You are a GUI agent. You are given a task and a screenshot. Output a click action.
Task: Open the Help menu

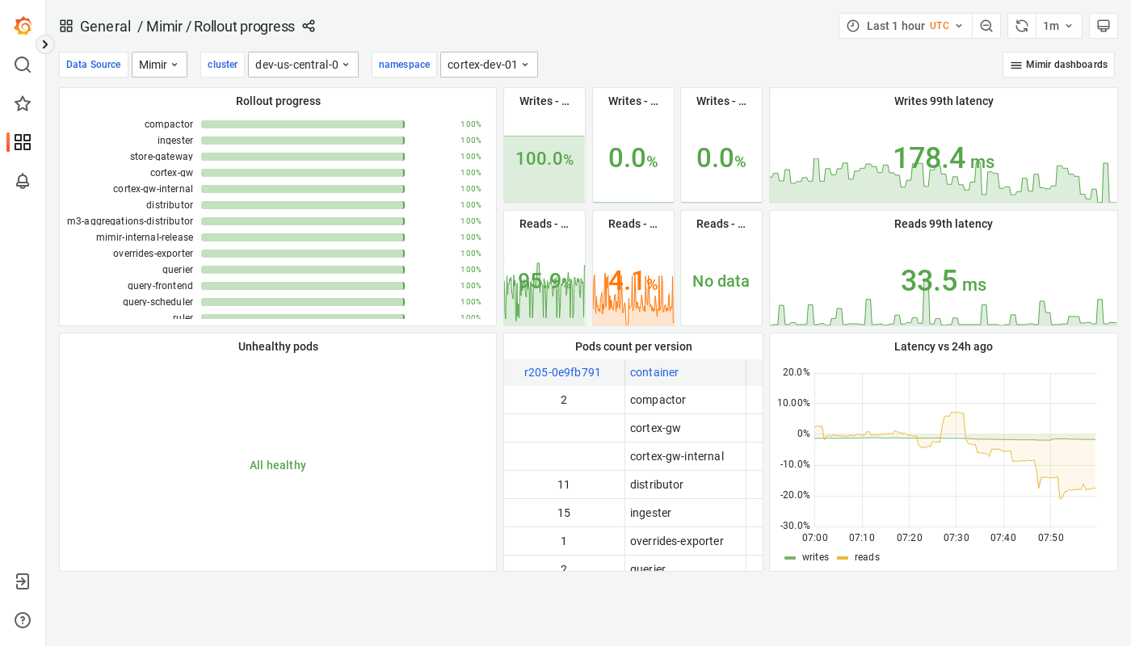click(x=22, y=619)
